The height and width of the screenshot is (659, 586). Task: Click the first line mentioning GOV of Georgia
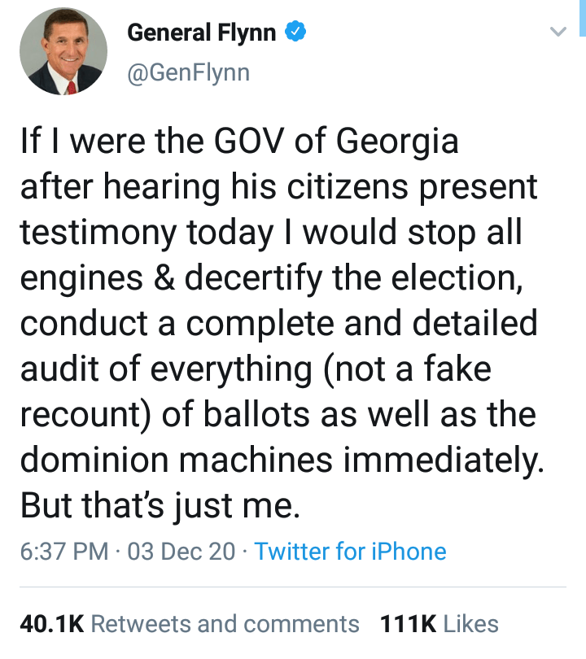pos(239,142)
